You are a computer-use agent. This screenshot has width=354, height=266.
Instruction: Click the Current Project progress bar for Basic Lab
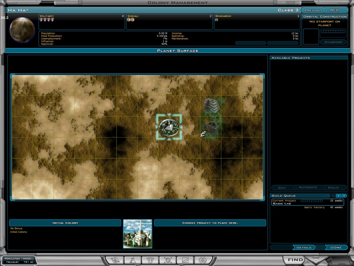pos(312,201)
